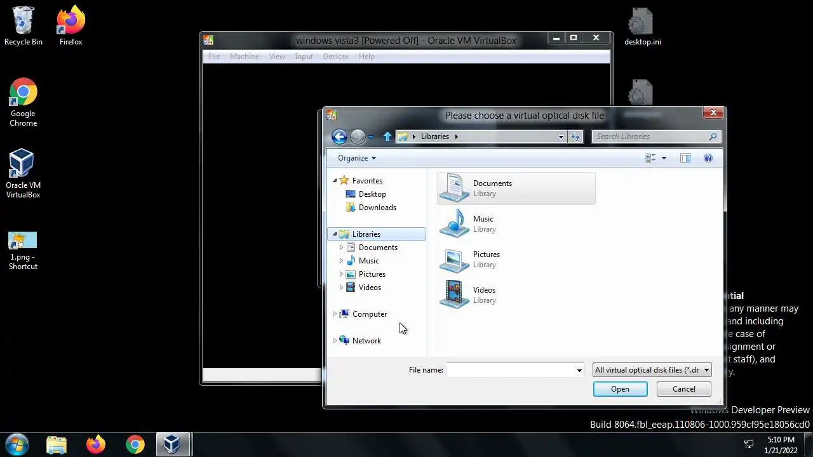Screen dimensions: 813x457
Task: Expand the Computer tree node
Action: coord(335,314)
